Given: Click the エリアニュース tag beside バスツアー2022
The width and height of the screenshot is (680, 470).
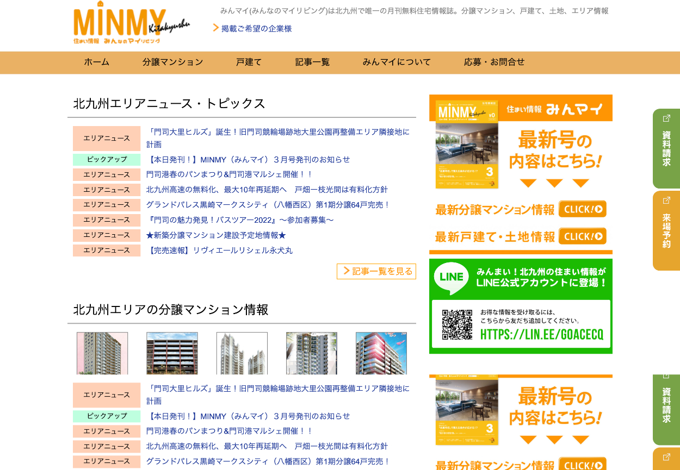Looking at the screenshot, I should click(x=107, y=220).
